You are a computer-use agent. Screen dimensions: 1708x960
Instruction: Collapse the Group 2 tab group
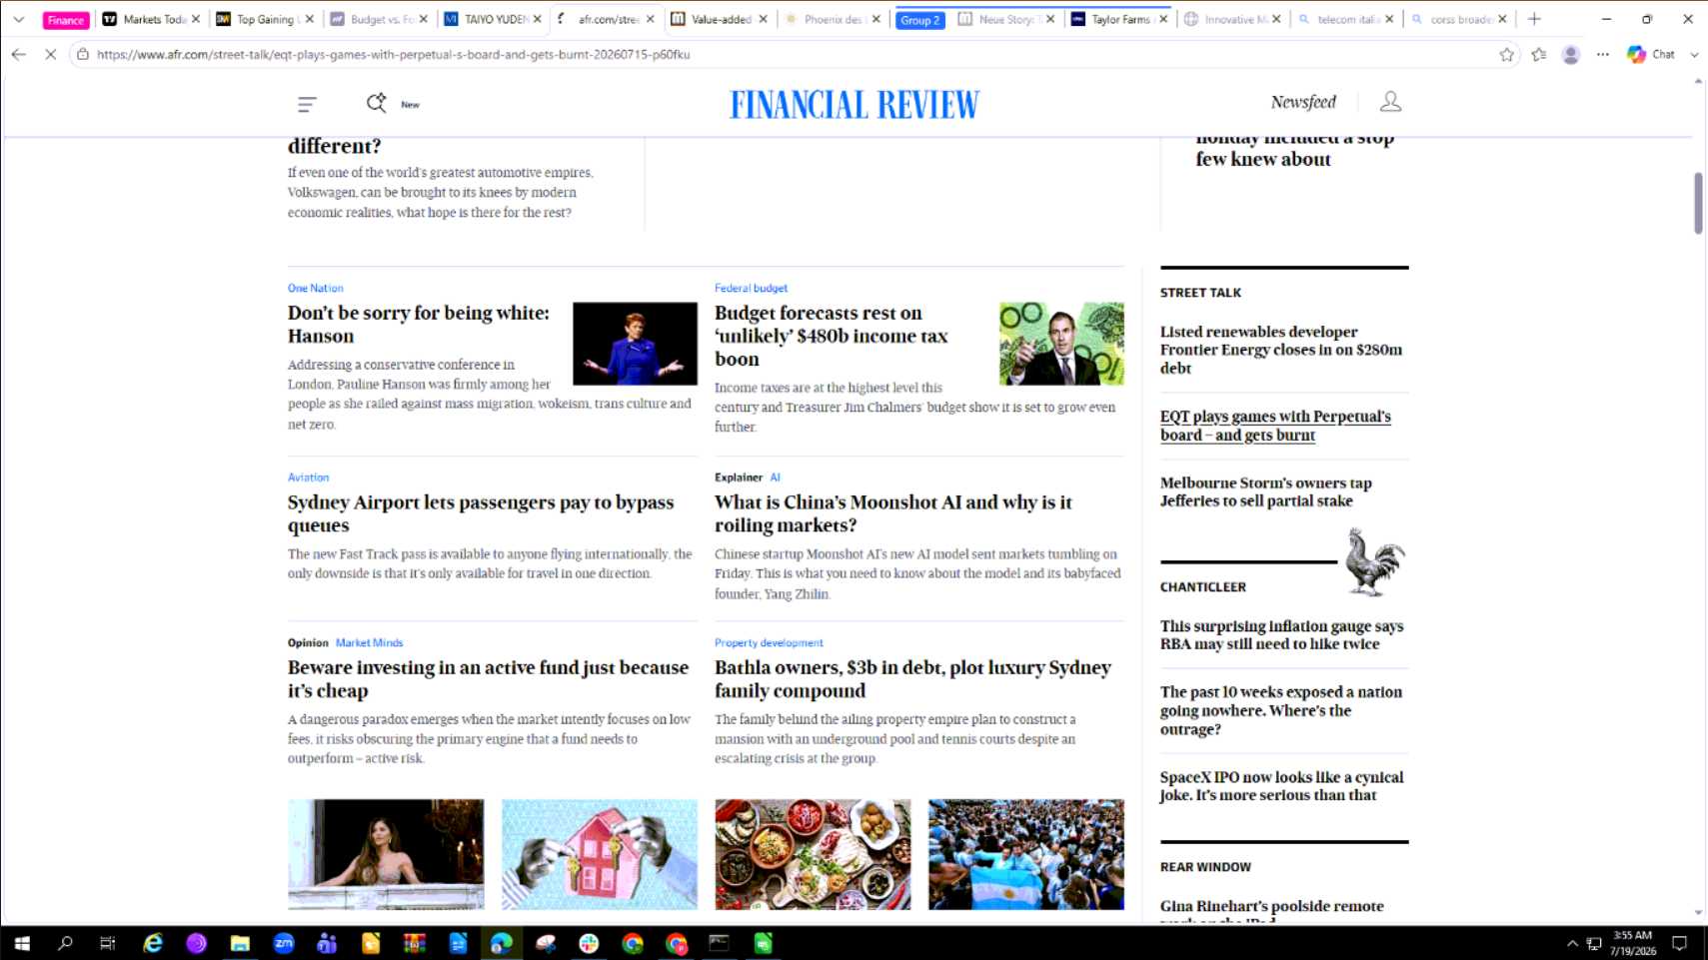(919, 20)
